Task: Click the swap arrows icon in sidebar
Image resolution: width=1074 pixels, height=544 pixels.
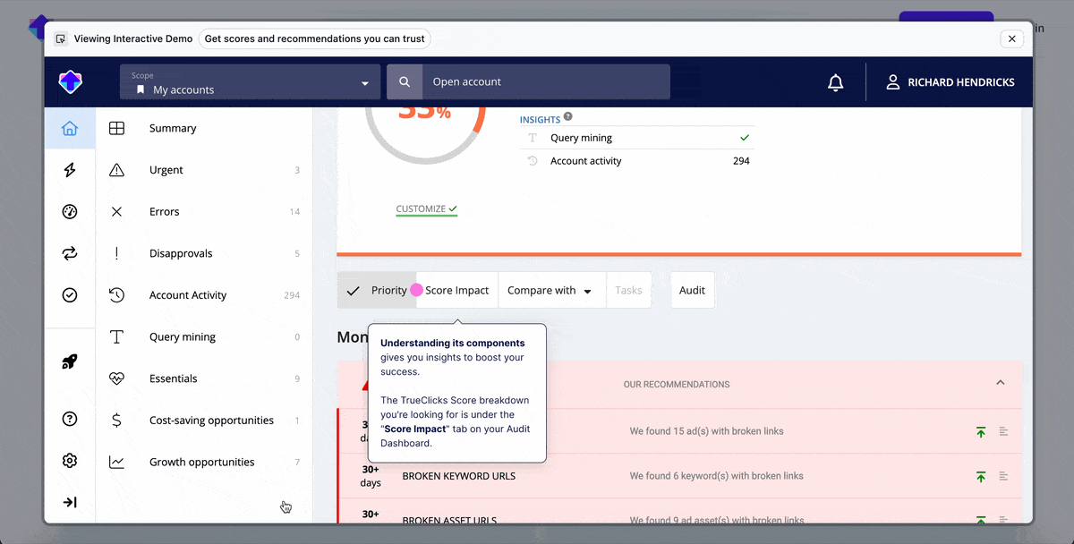Action: click(x=70, y=253)
